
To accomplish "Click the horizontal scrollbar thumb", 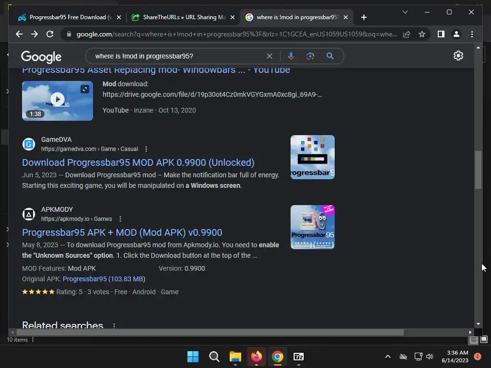I will tap(210, 333).
